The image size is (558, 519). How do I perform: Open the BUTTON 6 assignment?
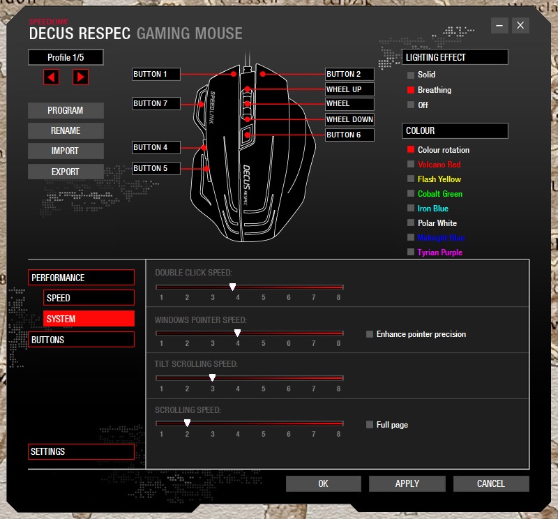tap(349, 135)
